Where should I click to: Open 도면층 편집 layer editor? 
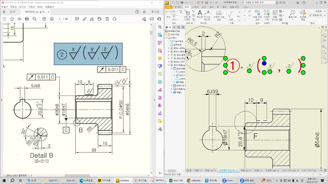tap(303, 15)
